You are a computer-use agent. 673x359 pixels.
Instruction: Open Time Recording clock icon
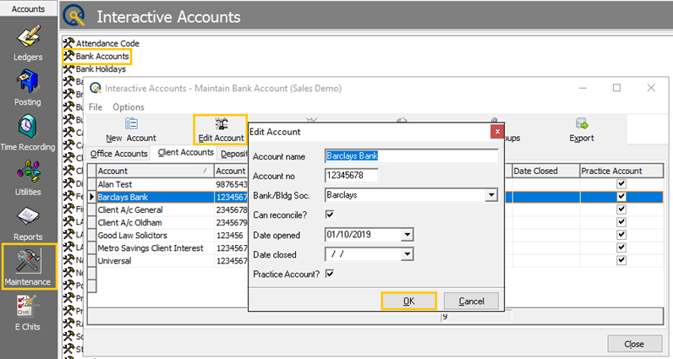[27, 126]
